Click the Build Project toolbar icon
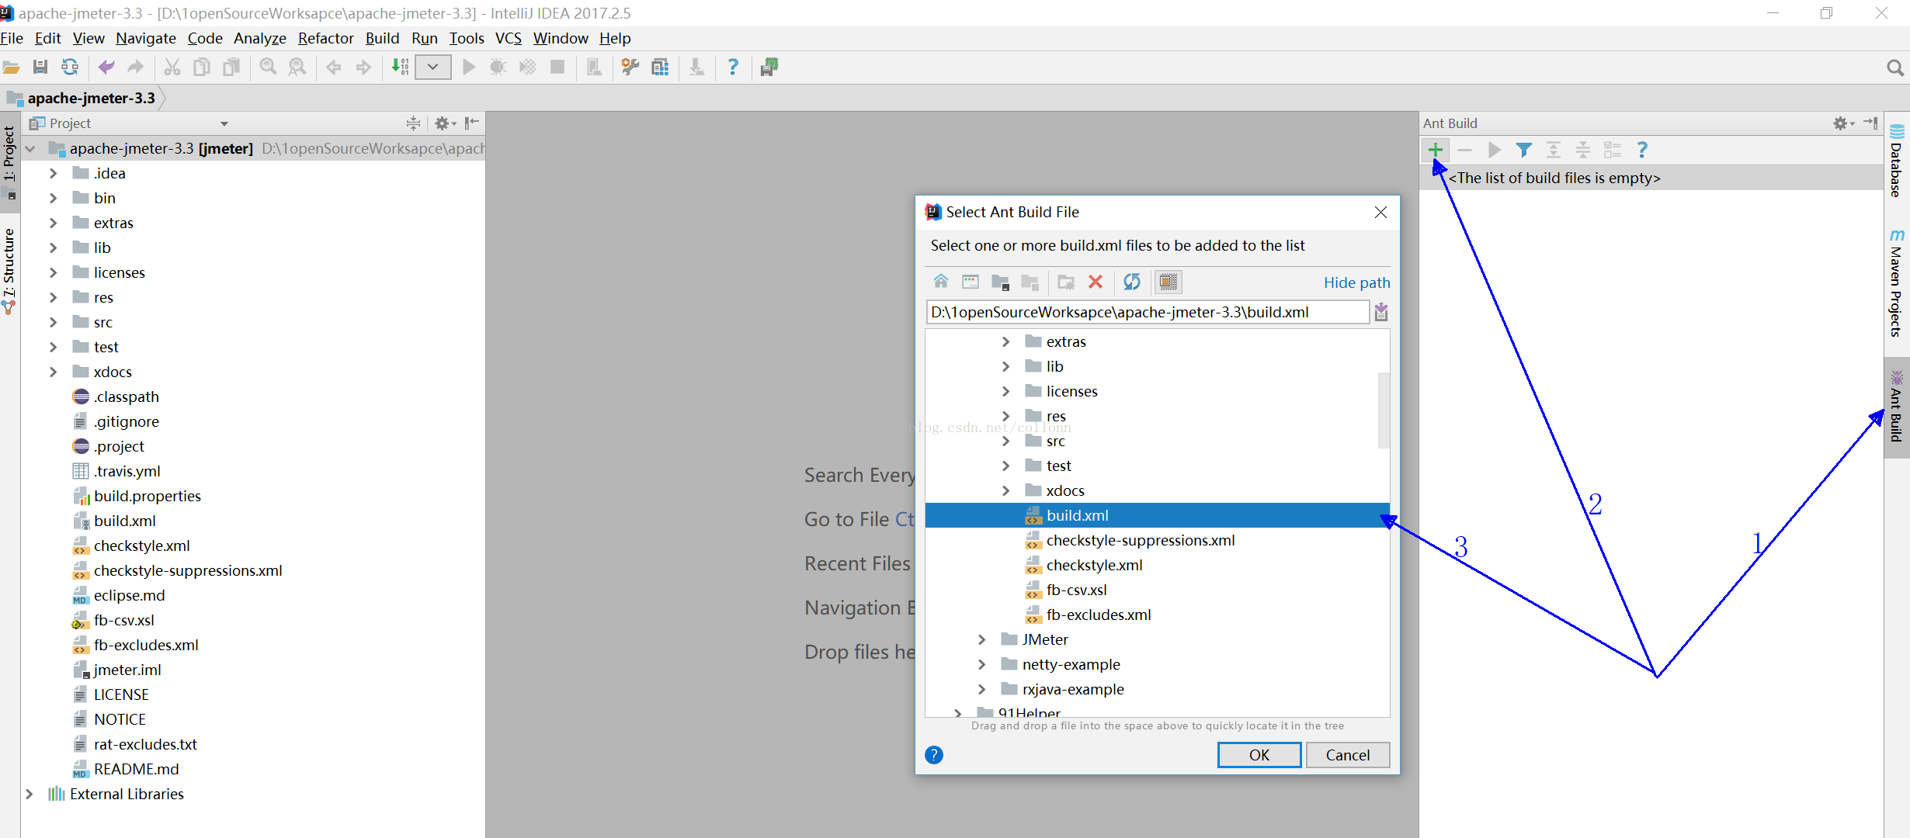This screenshot has height=838, width=1910. coord(400,68)
